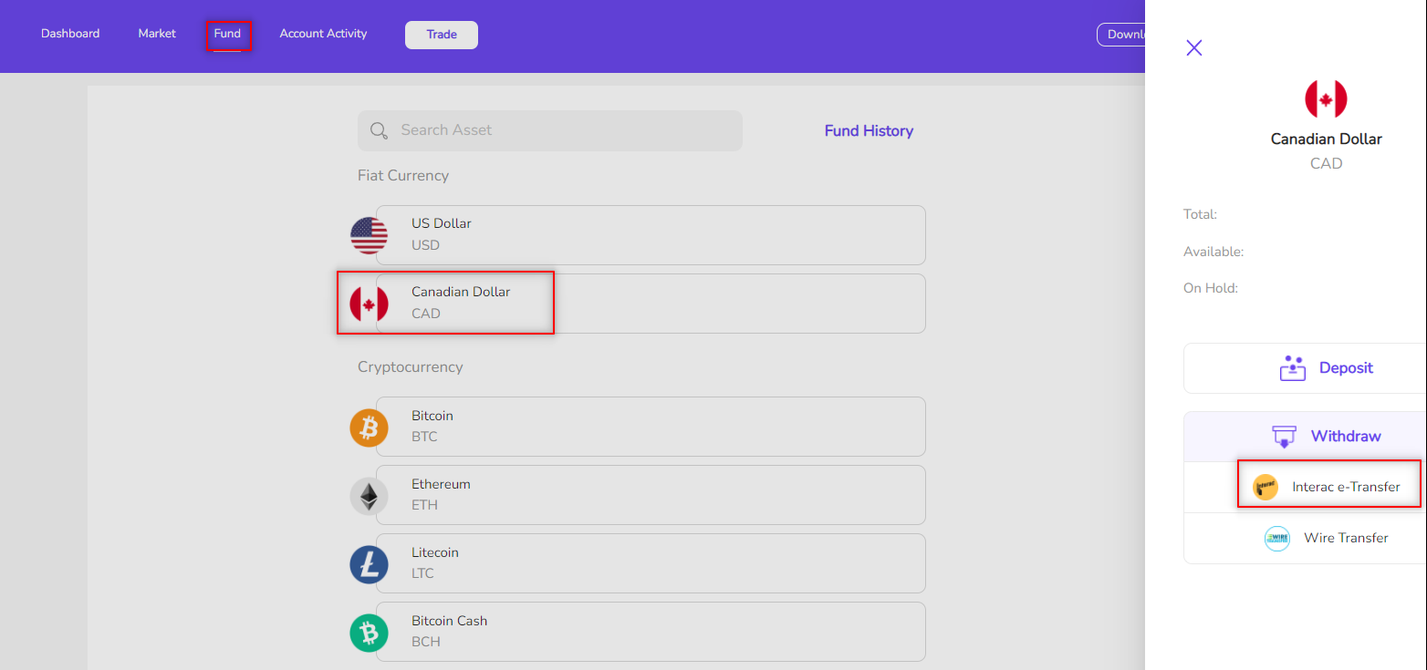Go to Account Activity tab
Screen dimensions: 1427x670
pyautogui.click(x=323, y=34)
